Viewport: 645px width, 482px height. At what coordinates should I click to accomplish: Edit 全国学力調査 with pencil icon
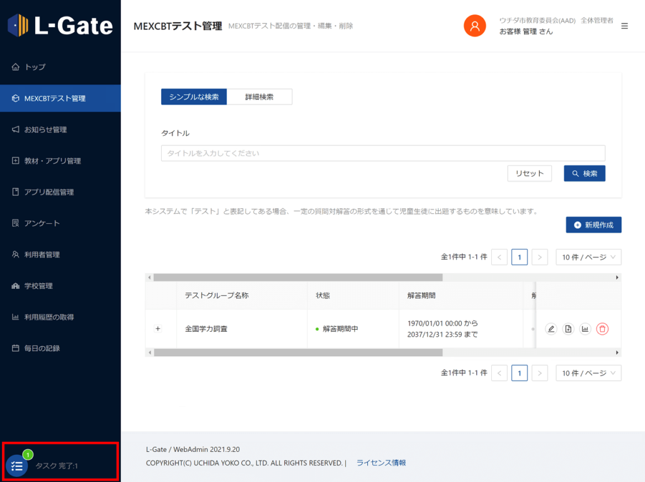(551, 328)
